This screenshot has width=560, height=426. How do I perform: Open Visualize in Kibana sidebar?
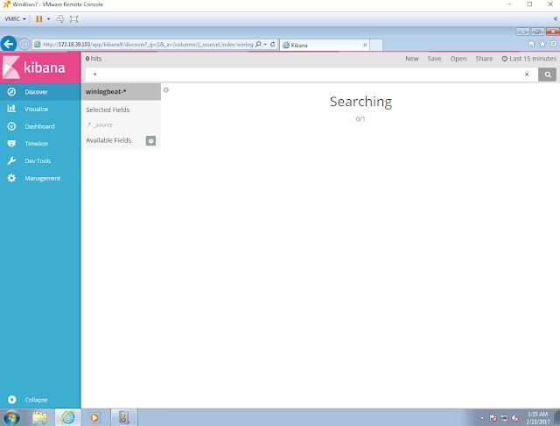click(x=40, y=109)
